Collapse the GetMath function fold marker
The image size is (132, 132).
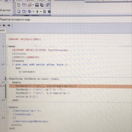pos(8,79)
